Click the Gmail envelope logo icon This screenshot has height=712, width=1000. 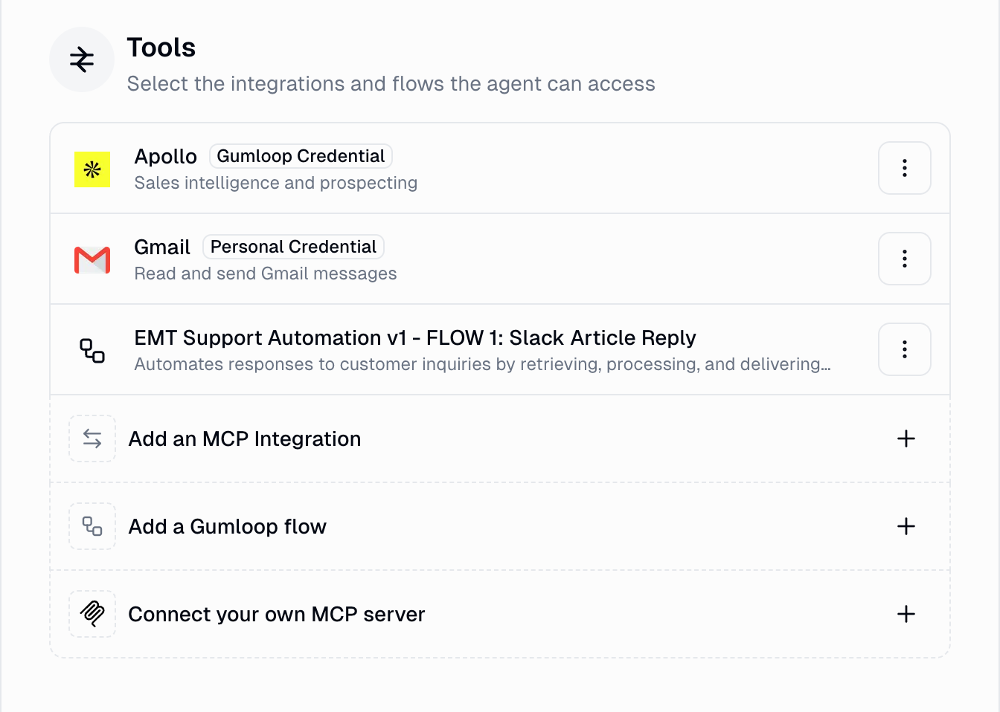pos(92,259)
